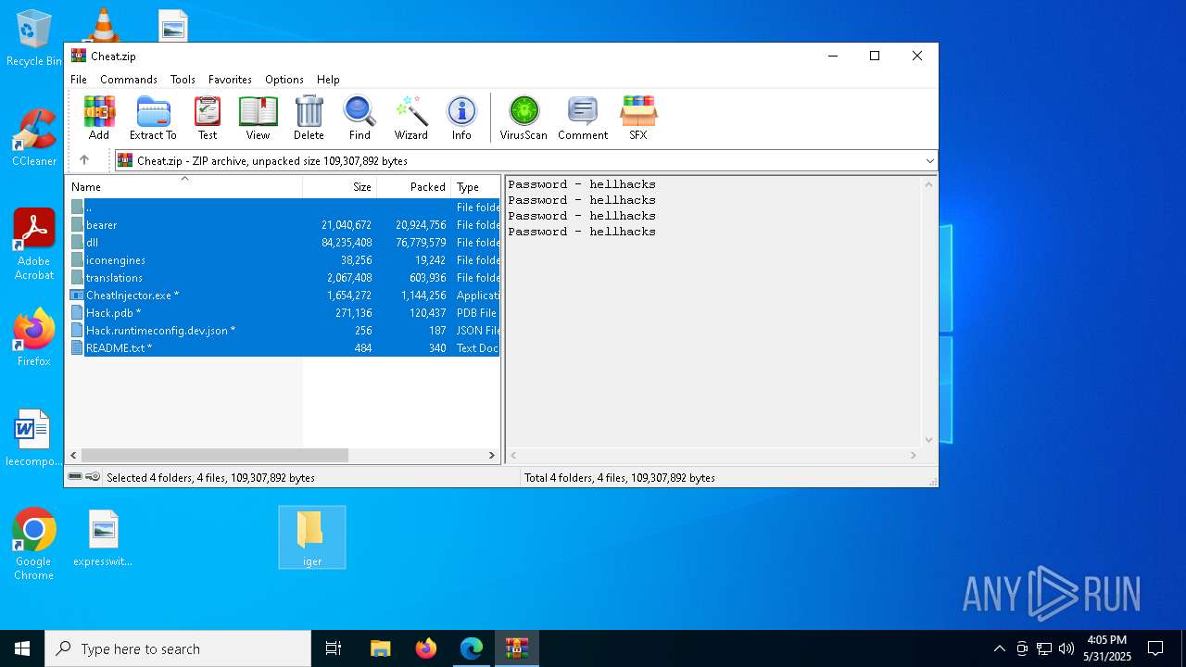Select the Google Chrome desktop icon
Viewport: 1186px width, 667px height.
coord(34,544)
